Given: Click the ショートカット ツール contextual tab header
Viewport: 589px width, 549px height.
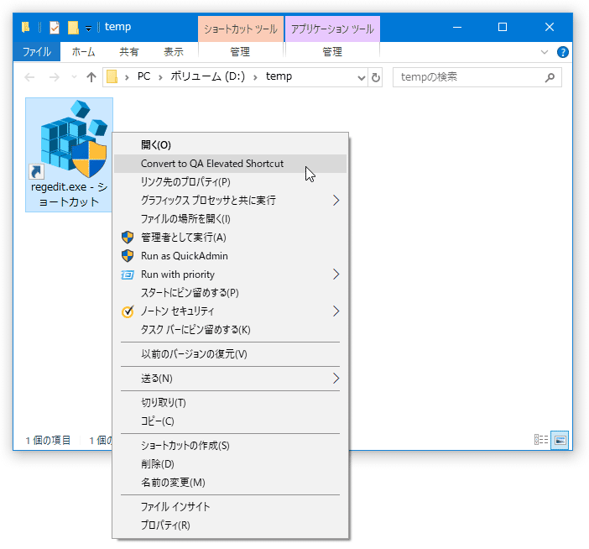Looking at the screenshot, I should tap(241, 29).
